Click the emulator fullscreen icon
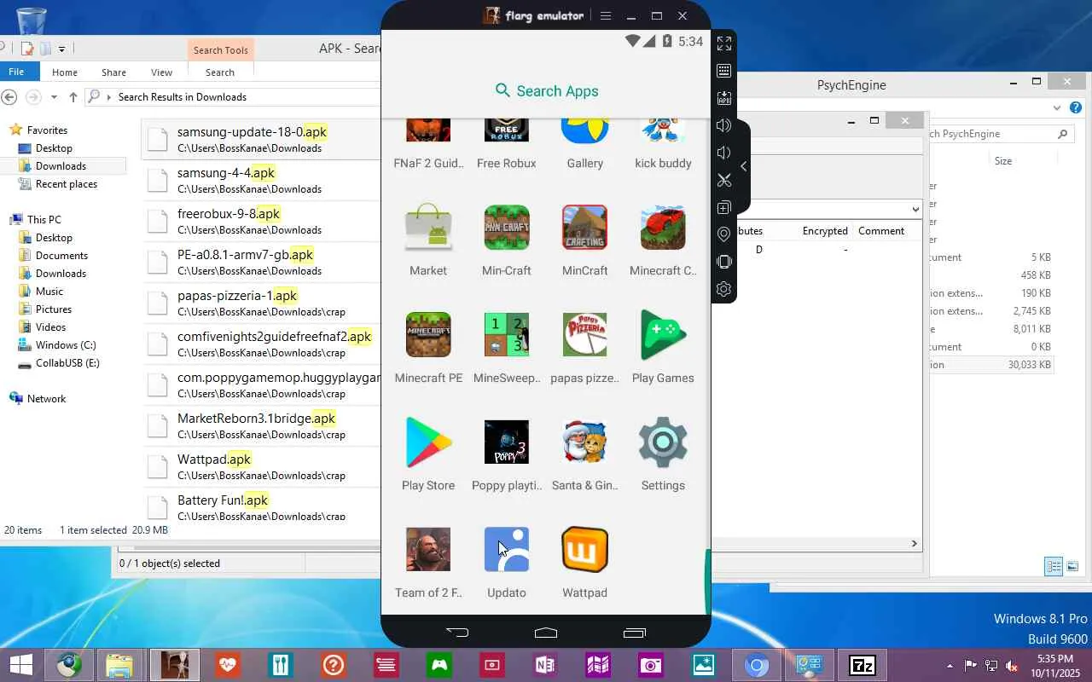 724,43
